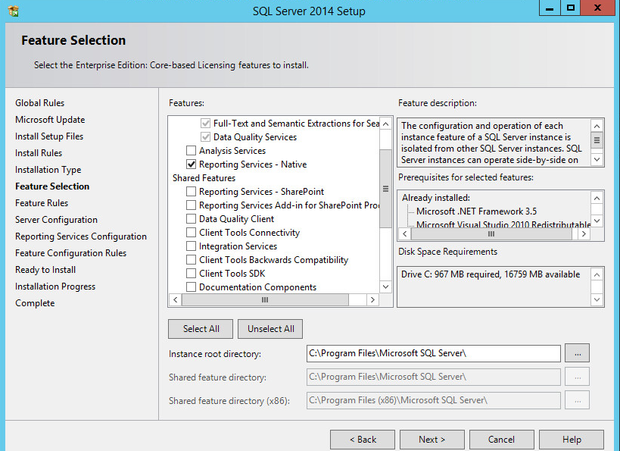Go to the previous page with Back
The width and height of the screenshot is (620, 451).
[x=363, y=440]
